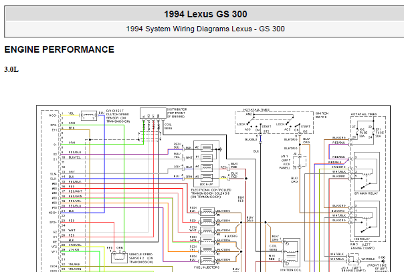This screenshot has width=404, height=272.
Task: Click the "AM2" ignition switch terminal label
Action: 249,114
